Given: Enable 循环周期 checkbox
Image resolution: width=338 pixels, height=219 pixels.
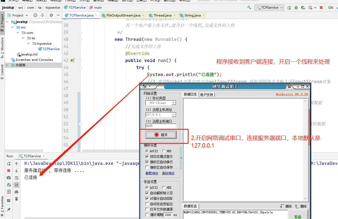Looking at the screenshot, I should tap(147, 215).
